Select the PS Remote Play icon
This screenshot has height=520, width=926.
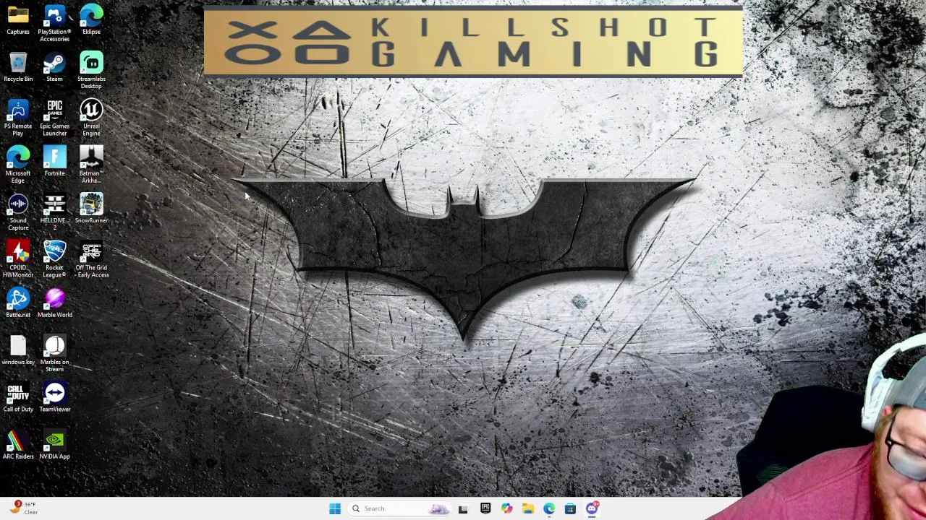[x=18, y=117]
